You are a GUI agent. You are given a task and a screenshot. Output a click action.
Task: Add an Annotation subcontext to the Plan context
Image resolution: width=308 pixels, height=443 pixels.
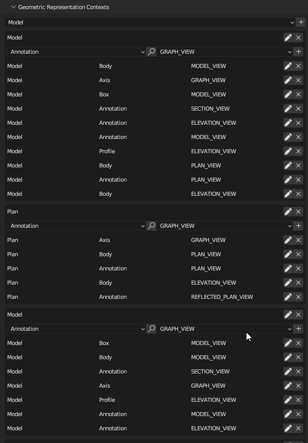coord(298,226)
